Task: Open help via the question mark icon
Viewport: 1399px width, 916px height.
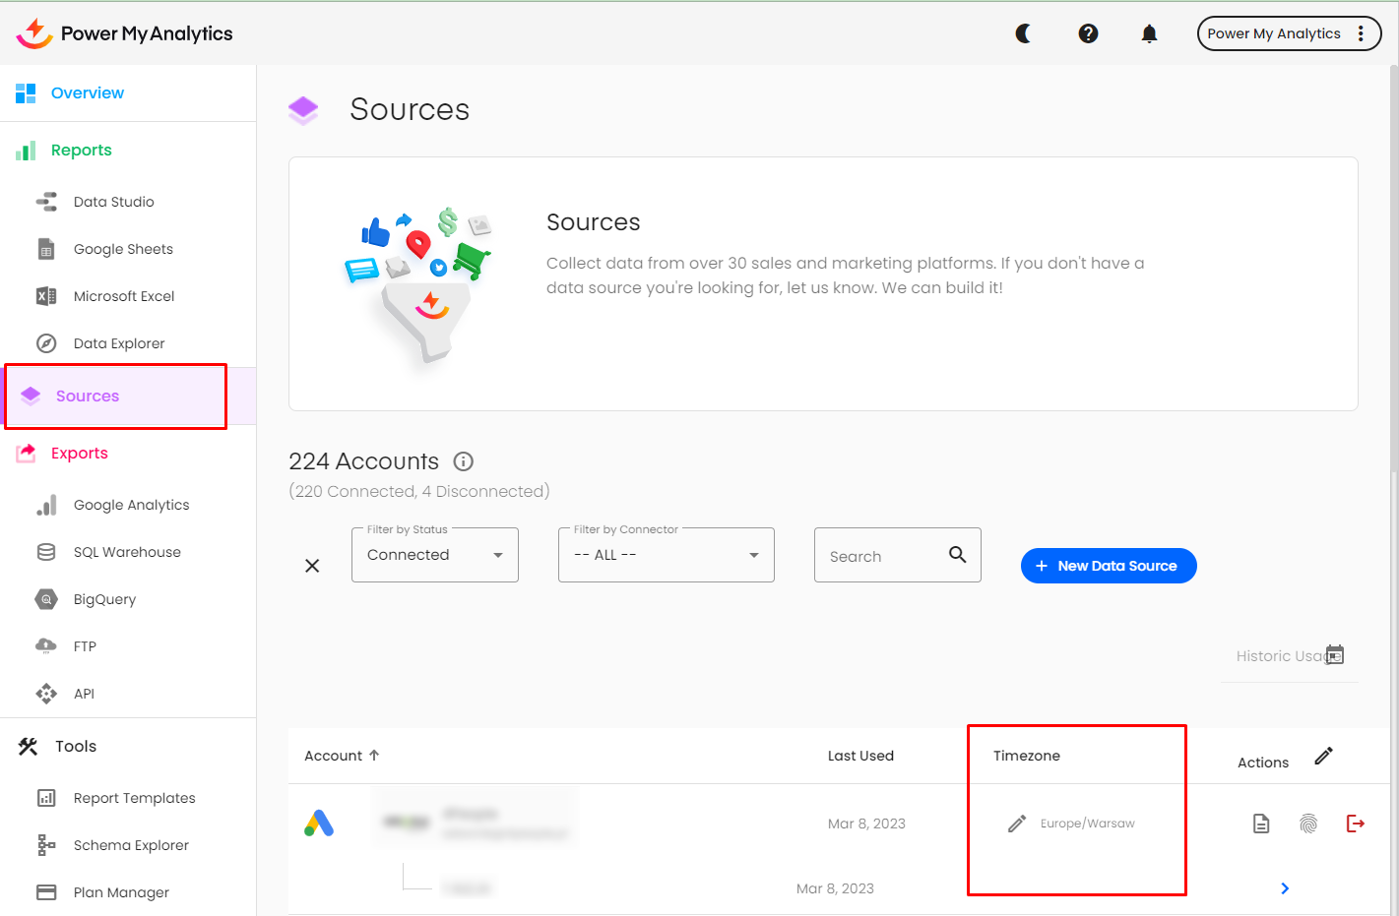Action: point(1088,32)
